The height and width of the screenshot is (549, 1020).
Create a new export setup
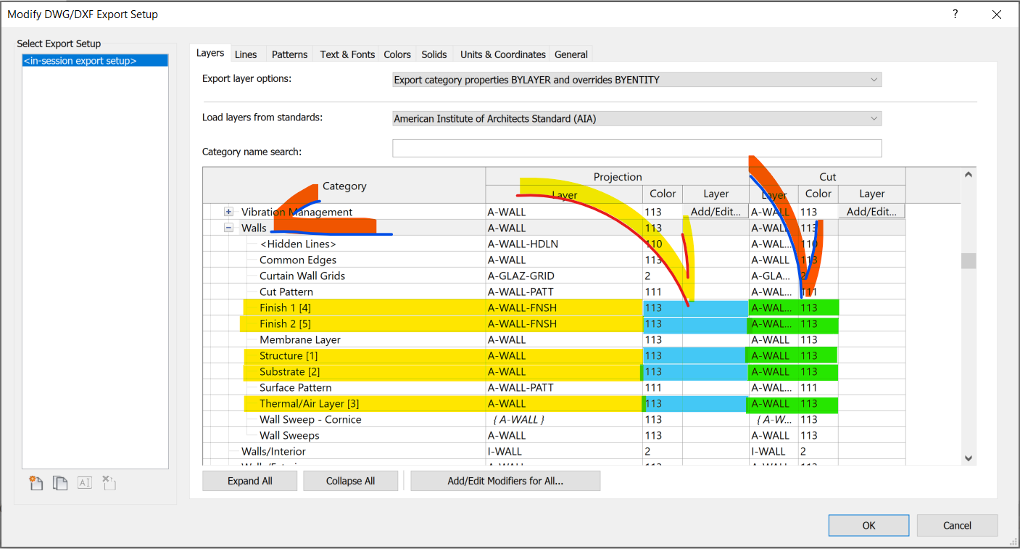pyautogui.click(x=36, y=482)
